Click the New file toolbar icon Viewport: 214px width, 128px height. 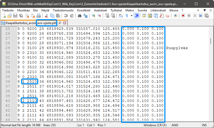pos(4,16)
